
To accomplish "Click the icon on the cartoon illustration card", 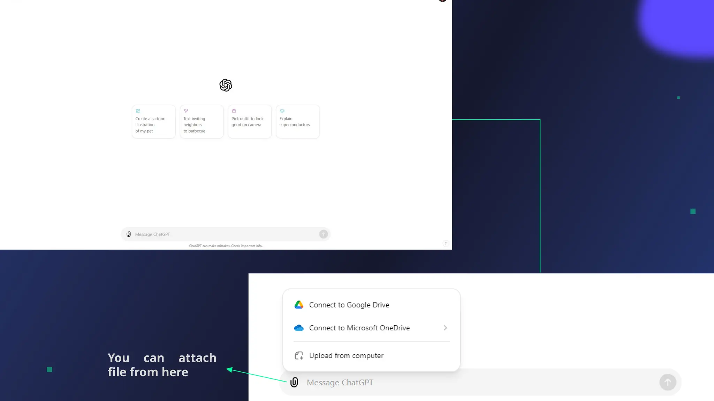I will click(138, 111).
